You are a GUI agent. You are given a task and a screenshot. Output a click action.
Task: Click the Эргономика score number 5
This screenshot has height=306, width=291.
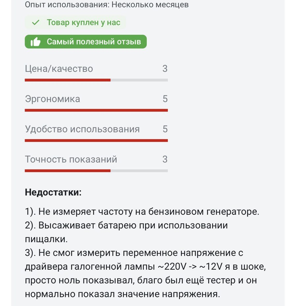tap(165, 99)
